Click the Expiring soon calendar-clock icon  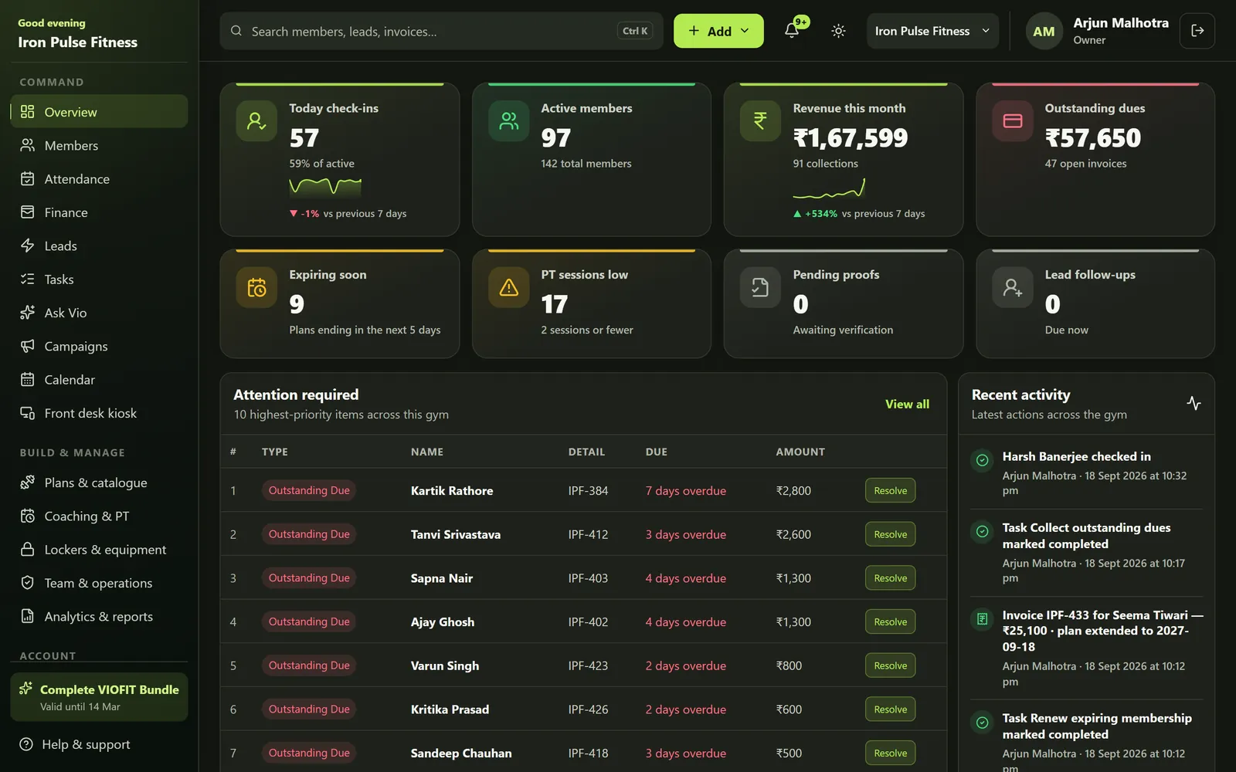pos(256,288)
